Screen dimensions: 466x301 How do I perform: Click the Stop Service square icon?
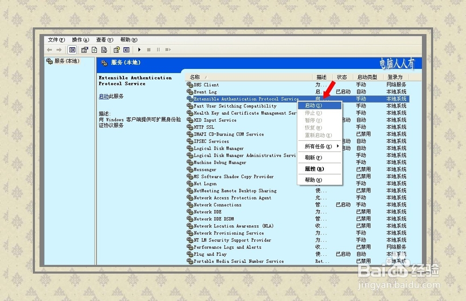(x=149, y=50)
